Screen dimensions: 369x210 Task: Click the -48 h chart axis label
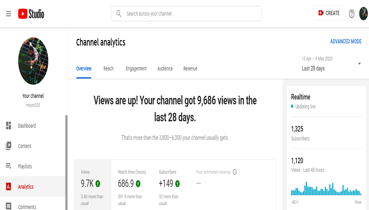[x=295, y=202]
